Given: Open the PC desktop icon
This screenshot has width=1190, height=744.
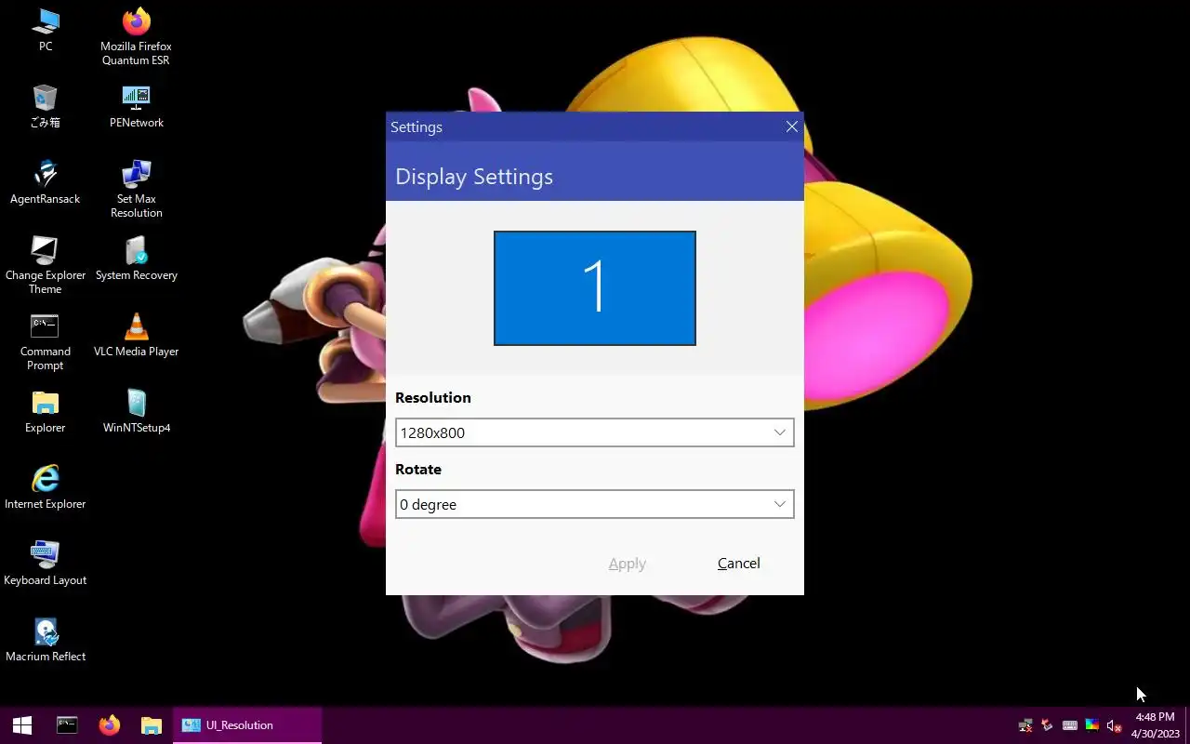Looking at the screenshot, I should [45, 30].
